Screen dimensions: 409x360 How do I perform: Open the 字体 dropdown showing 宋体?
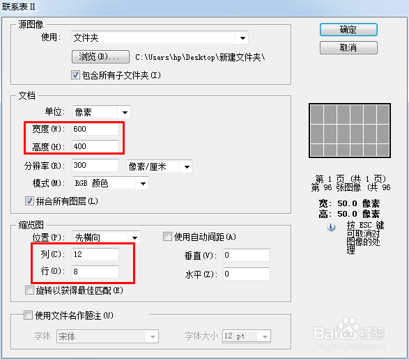[x=107, y=336]
